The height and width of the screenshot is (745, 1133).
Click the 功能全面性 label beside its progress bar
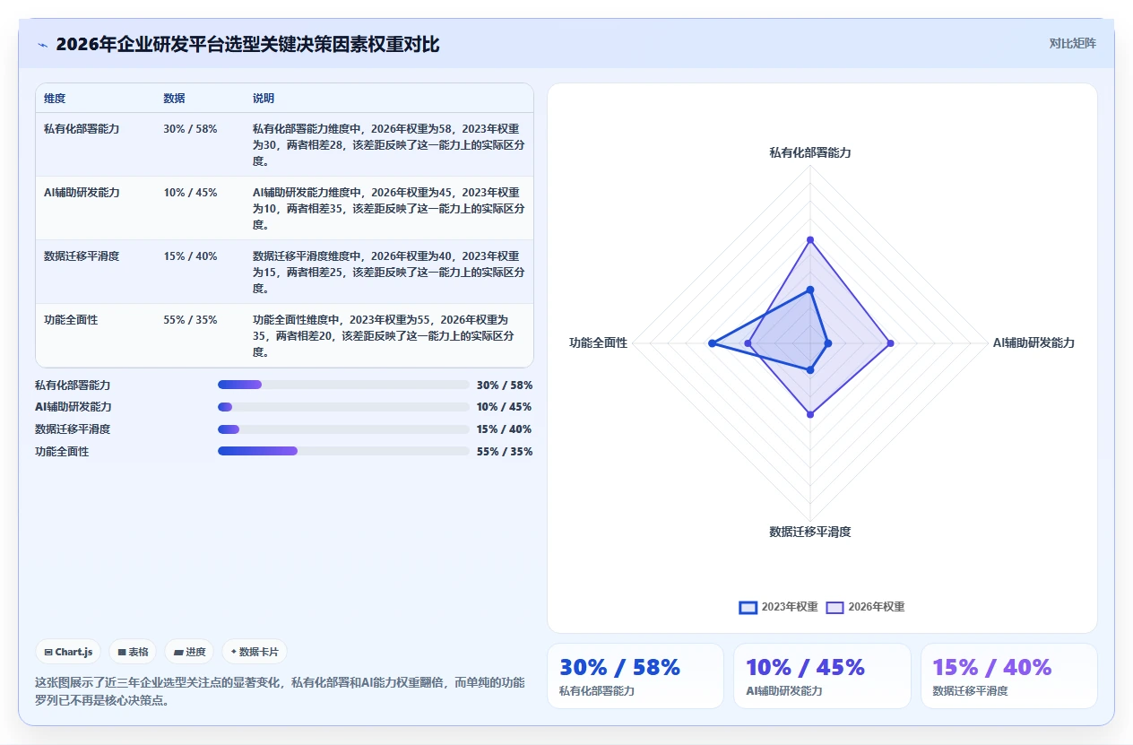tap(62, 451)
